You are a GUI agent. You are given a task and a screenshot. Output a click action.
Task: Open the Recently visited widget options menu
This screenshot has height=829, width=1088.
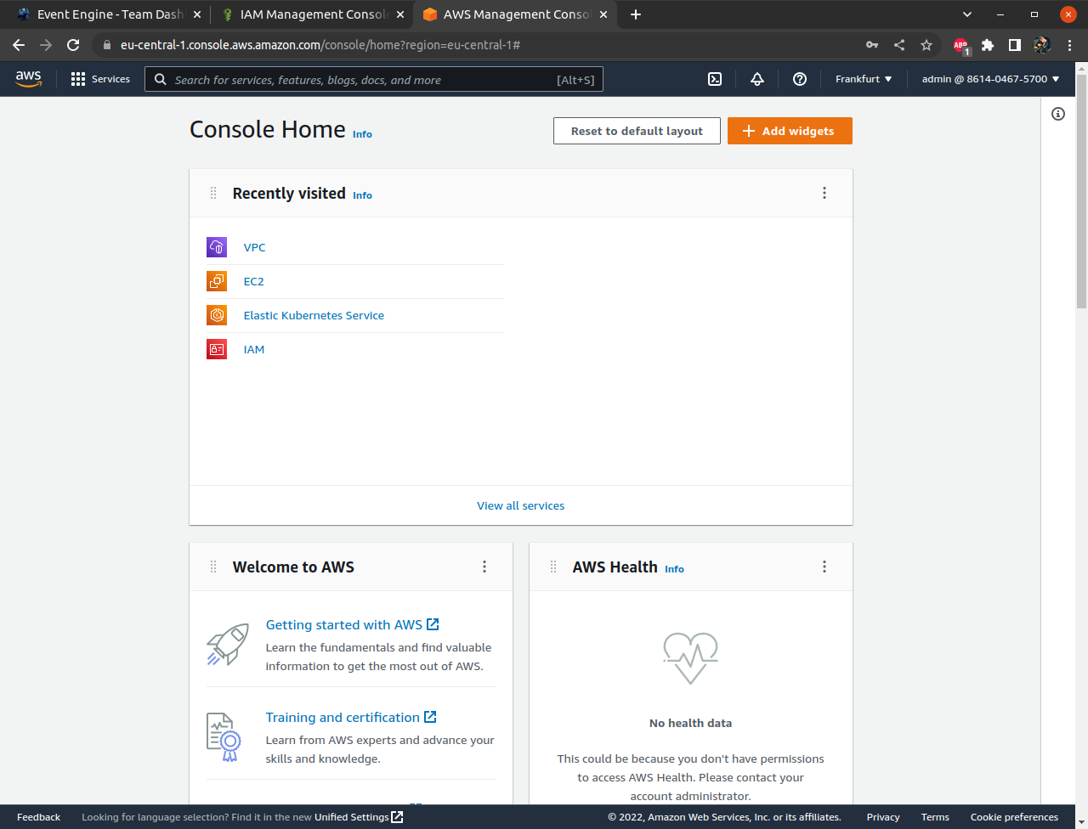(824, 193)
